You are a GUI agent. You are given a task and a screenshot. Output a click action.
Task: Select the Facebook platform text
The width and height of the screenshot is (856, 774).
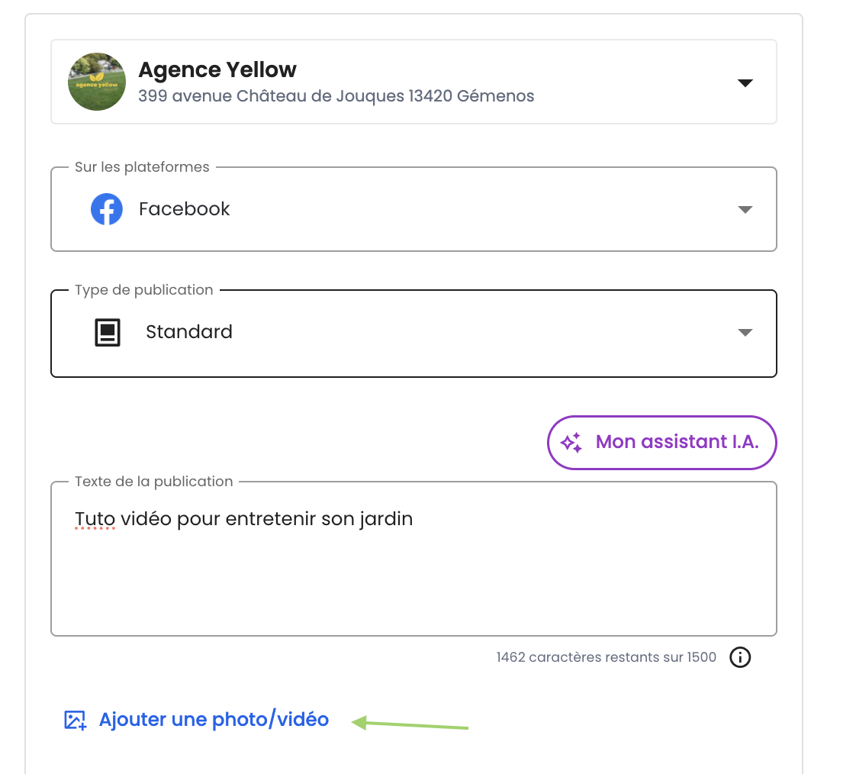pos(184,209)
